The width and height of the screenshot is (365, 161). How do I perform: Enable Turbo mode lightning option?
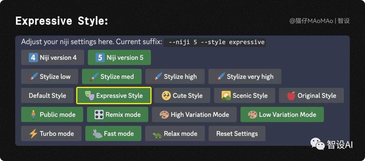click(51, 133)
